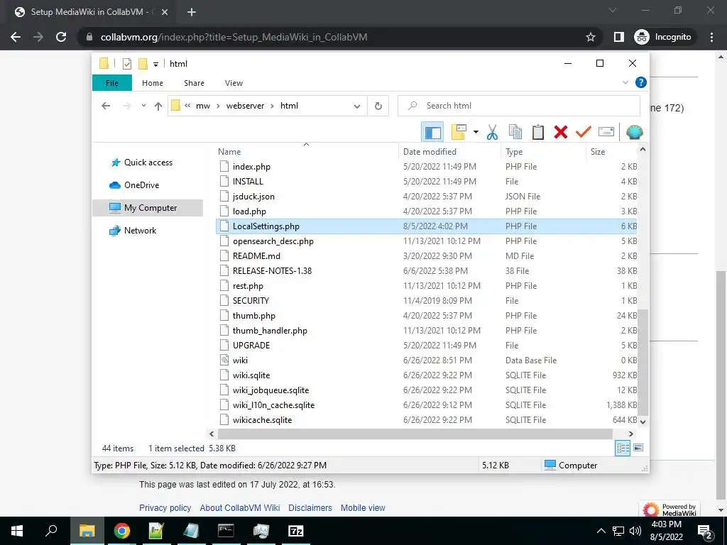This screenshot has height=545, width=727.
Task: Open the Share ribbon tab
Action: point(194,83)
